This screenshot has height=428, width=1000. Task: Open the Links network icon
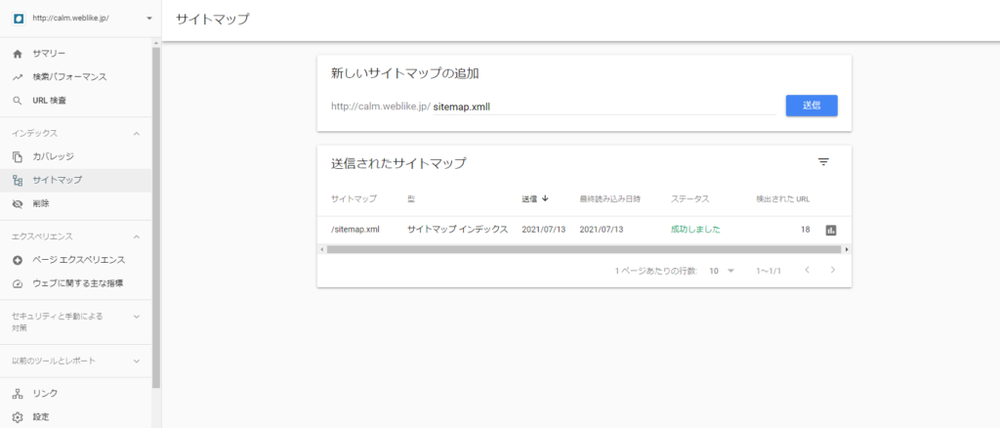click(x=17, y=393)
